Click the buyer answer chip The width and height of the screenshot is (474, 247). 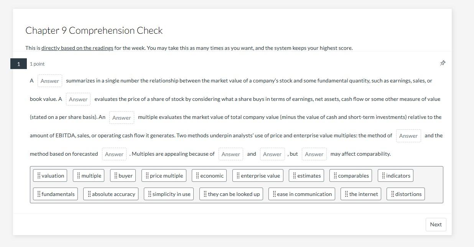[x=123, y=175]
